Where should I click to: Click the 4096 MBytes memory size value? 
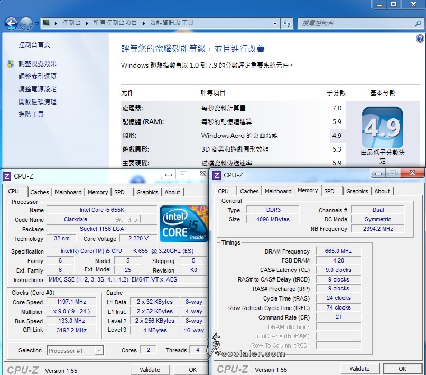click(x=273, y=219)
